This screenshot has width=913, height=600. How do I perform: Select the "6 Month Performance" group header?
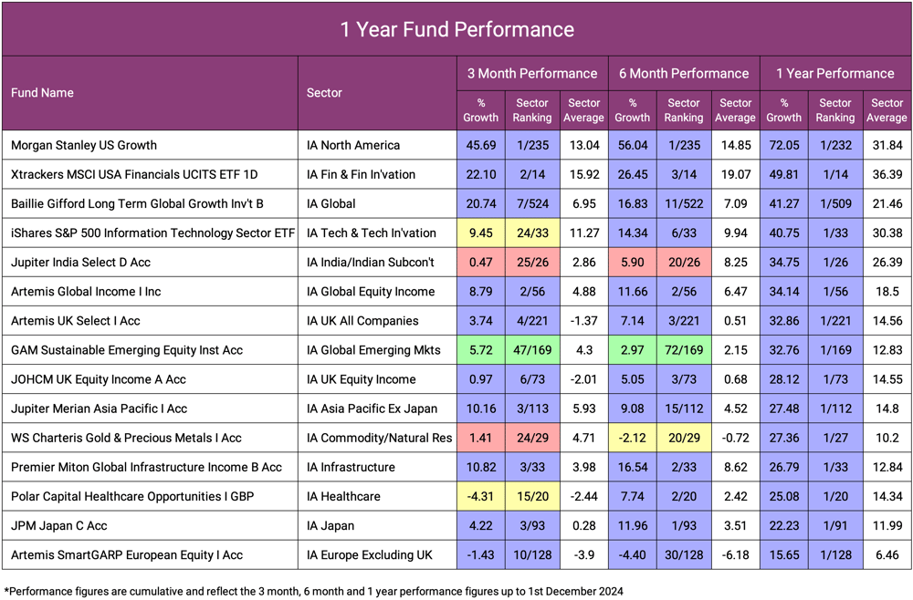pos(684,74)
